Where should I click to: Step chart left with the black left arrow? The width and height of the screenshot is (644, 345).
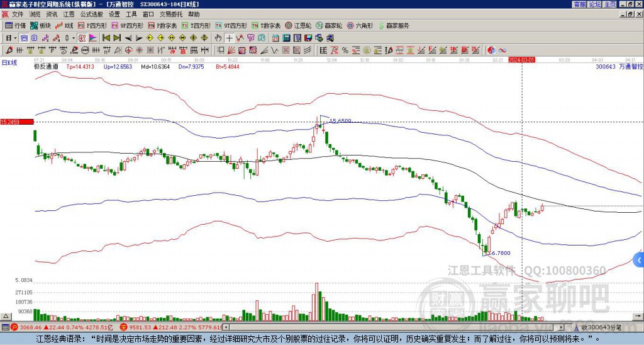[128, 38]
